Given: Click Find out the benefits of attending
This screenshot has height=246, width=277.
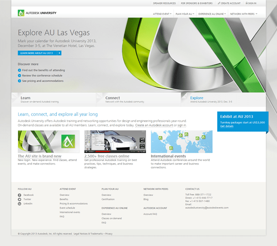Looking at the screenshot, I should click(43, 70).
